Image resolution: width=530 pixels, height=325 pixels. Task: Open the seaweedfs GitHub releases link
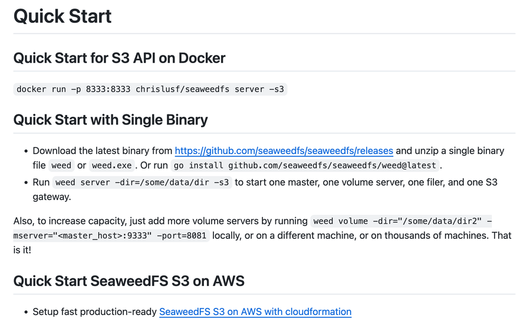pyautogui.click(x=284, y=151)
